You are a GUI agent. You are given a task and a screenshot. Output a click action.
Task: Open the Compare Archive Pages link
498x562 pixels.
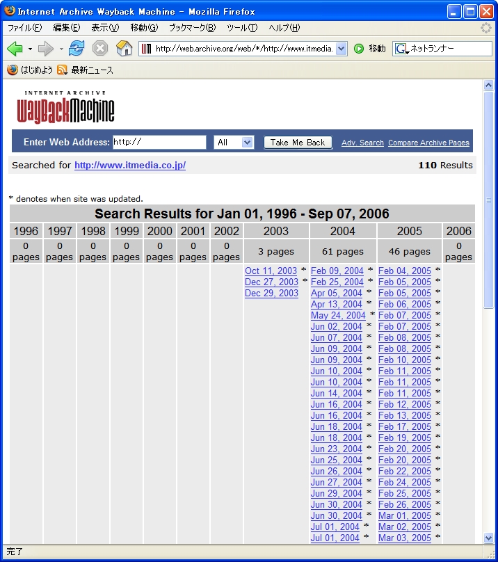(x=428, y=143)
